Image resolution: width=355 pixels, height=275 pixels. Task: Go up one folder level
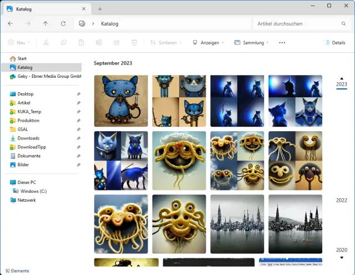[45, 24]
